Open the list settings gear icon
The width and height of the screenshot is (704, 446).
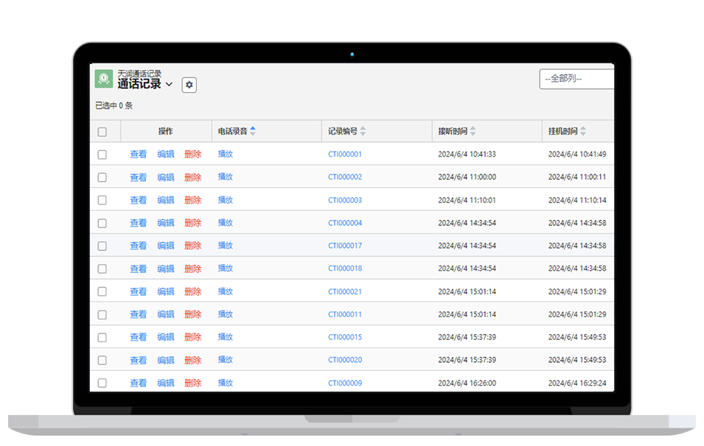pyautogui.click(x=189, y=85)
